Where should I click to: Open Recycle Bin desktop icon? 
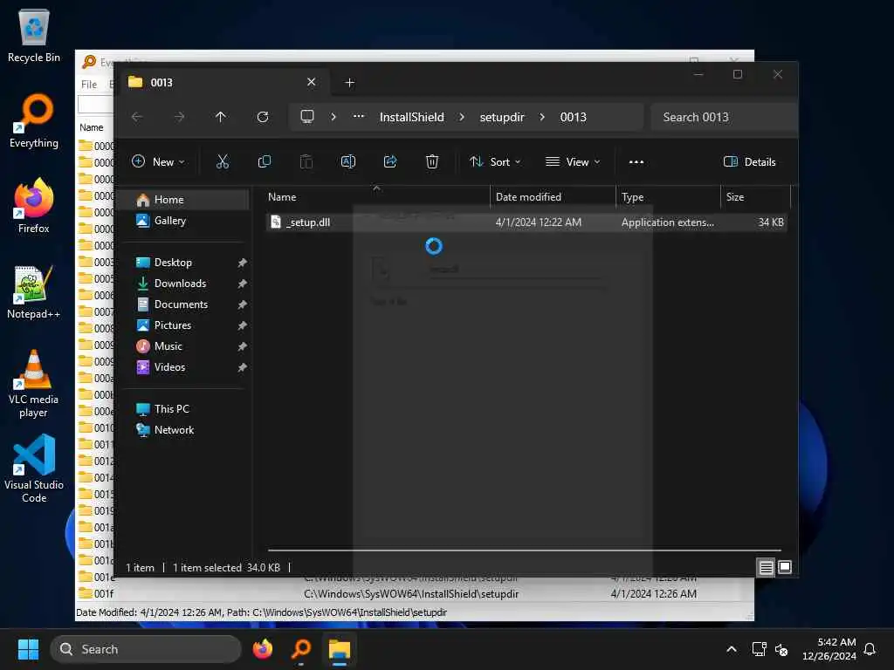coord(34,36)
